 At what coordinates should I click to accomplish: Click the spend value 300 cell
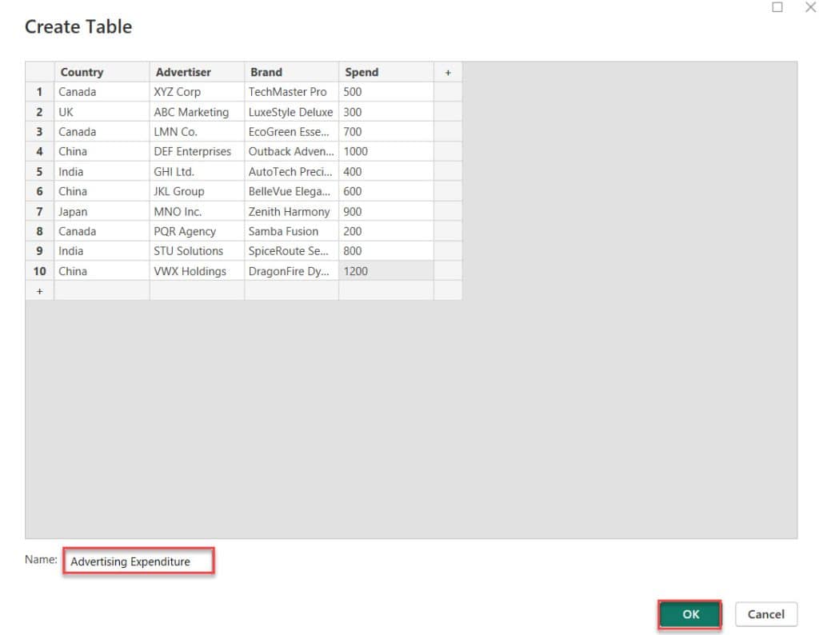(386, 112)
